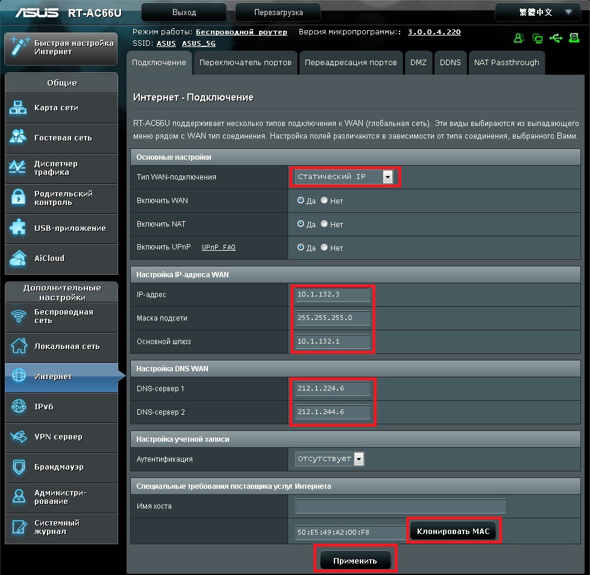The width and height of the screenshot is (590, 575).
Task: Open the Network Map icon (Карта сети)
Action: (19, 108)
